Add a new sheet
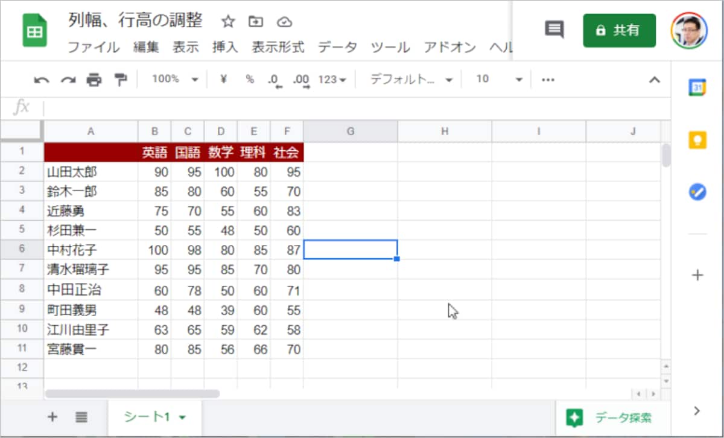This screenshot has width=724, height=438. [x=52, y=417]
